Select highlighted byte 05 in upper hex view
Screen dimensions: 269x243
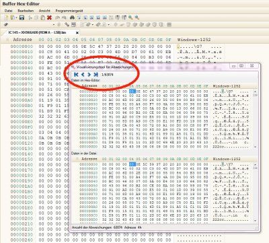[x=132, y=92]
